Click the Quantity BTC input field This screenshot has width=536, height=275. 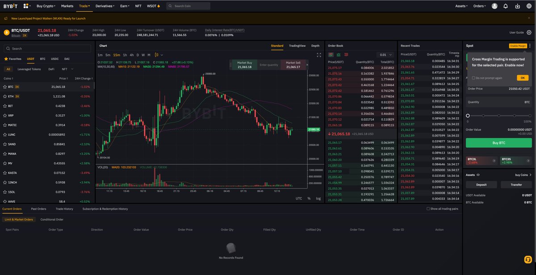pyautogui.click(x=498, y=102)
